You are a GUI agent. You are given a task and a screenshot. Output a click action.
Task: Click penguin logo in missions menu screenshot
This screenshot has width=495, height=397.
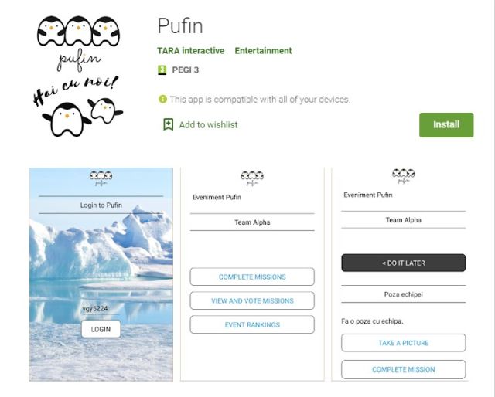pos(252,178)
